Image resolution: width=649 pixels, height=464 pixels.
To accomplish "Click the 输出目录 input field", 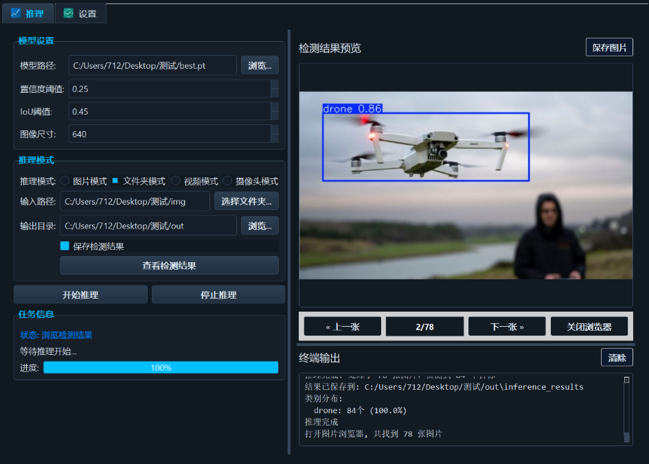I will (148, 226).
